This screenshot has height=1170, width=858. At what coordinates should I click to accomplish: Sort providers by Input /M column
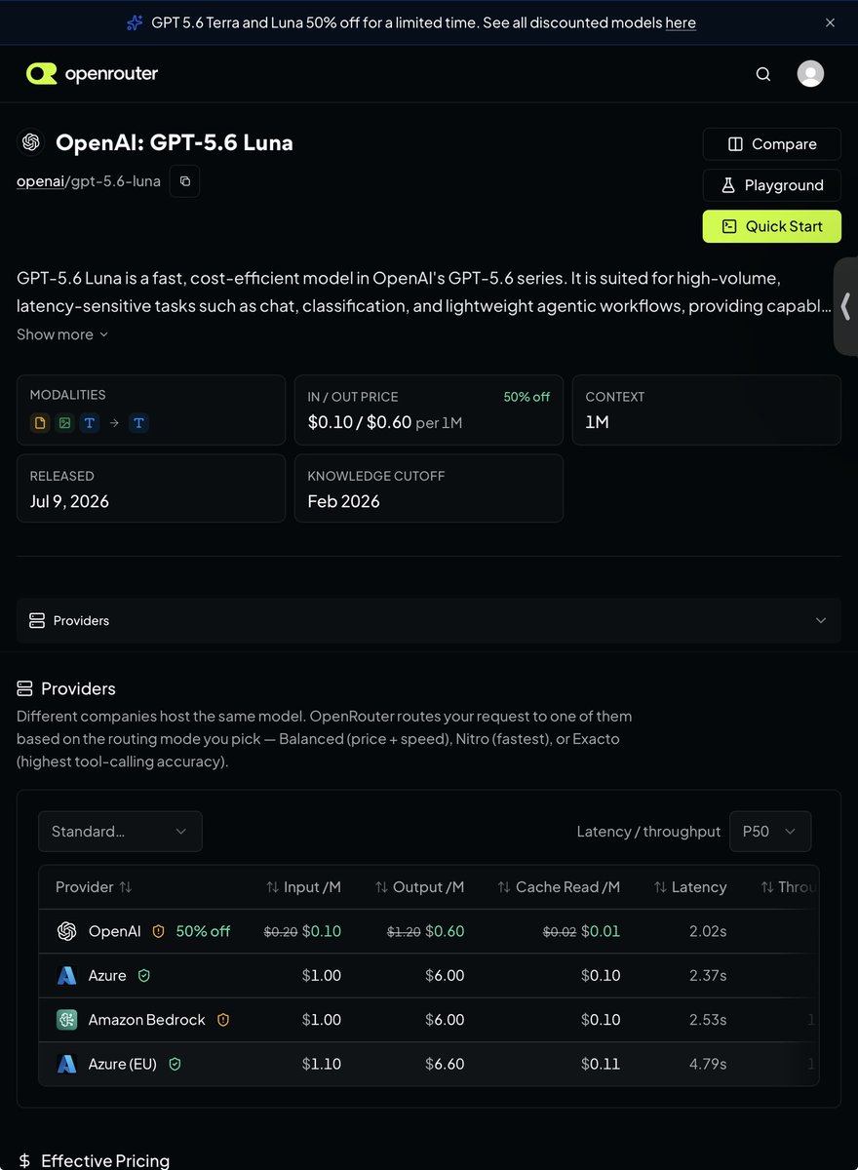coord(303,887)
